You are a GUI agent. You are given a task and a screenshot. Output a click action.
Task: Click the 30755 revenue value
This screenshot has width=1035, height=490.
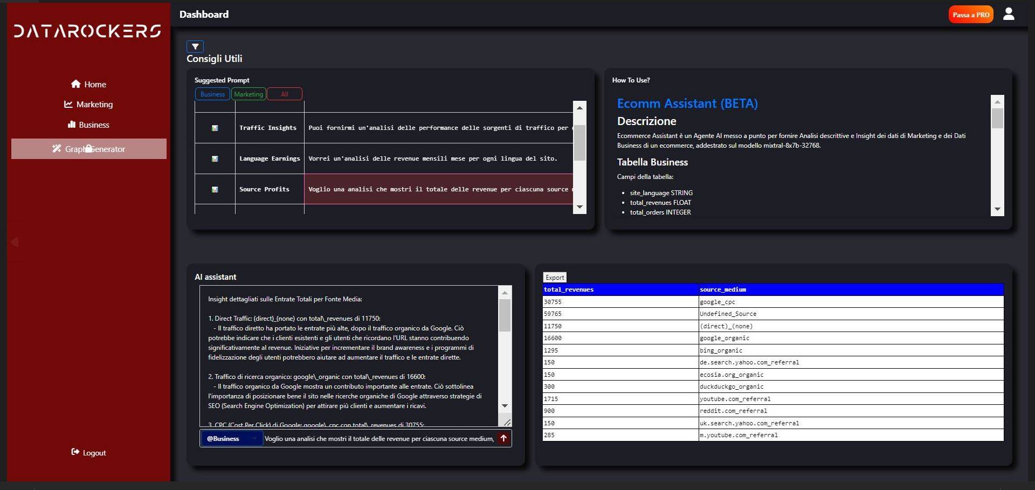(x=553, y=302)
